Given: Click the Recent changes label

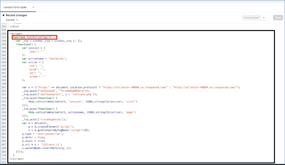Looking at the screenshot, I should pos(16,15).
